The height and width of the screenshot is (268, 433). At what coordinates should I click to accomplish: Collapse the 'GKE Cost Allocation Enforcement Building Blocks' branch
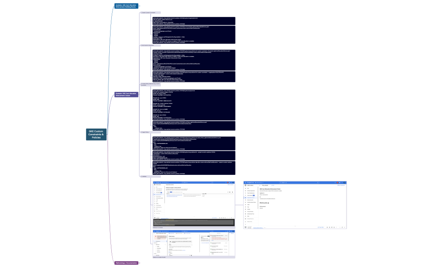[x=139, y=6]
